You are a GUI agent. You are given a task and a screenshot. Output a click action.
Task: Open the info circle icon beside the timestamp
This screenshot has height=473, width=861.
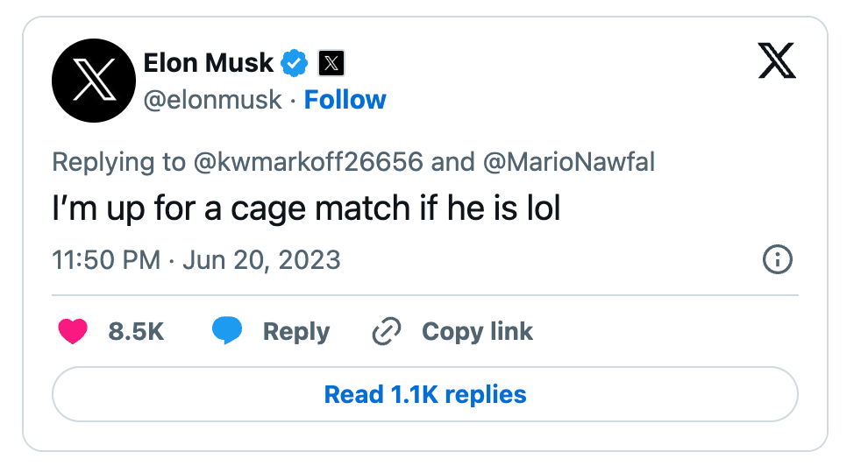[778, 260]
